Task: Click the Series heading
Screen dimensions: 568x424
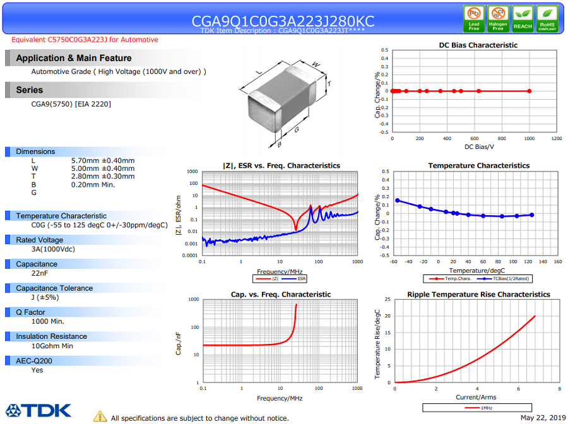Action: [x=29, y=90]
